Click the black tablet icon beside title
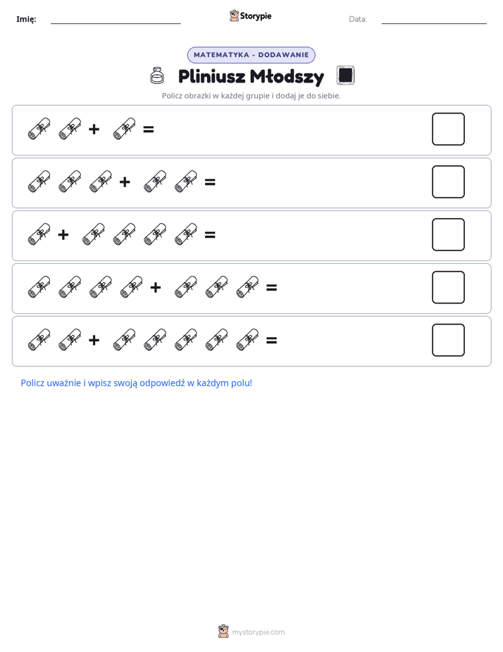The height and width of the screenshot is (652, 503). [x=345, y=76]
